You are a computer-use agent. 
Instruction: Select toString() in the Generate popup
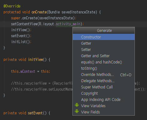point(104,68)
